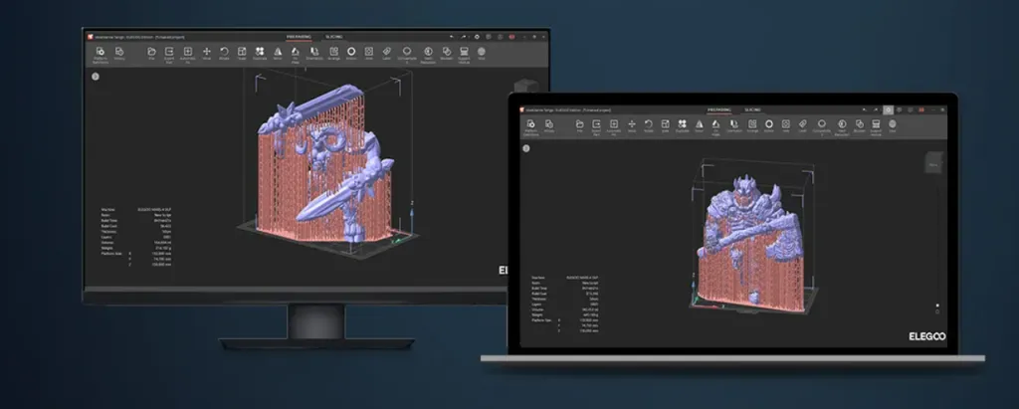
Task: Select the PREPARING tab on the laptop window
Action: tap(718, 108)
